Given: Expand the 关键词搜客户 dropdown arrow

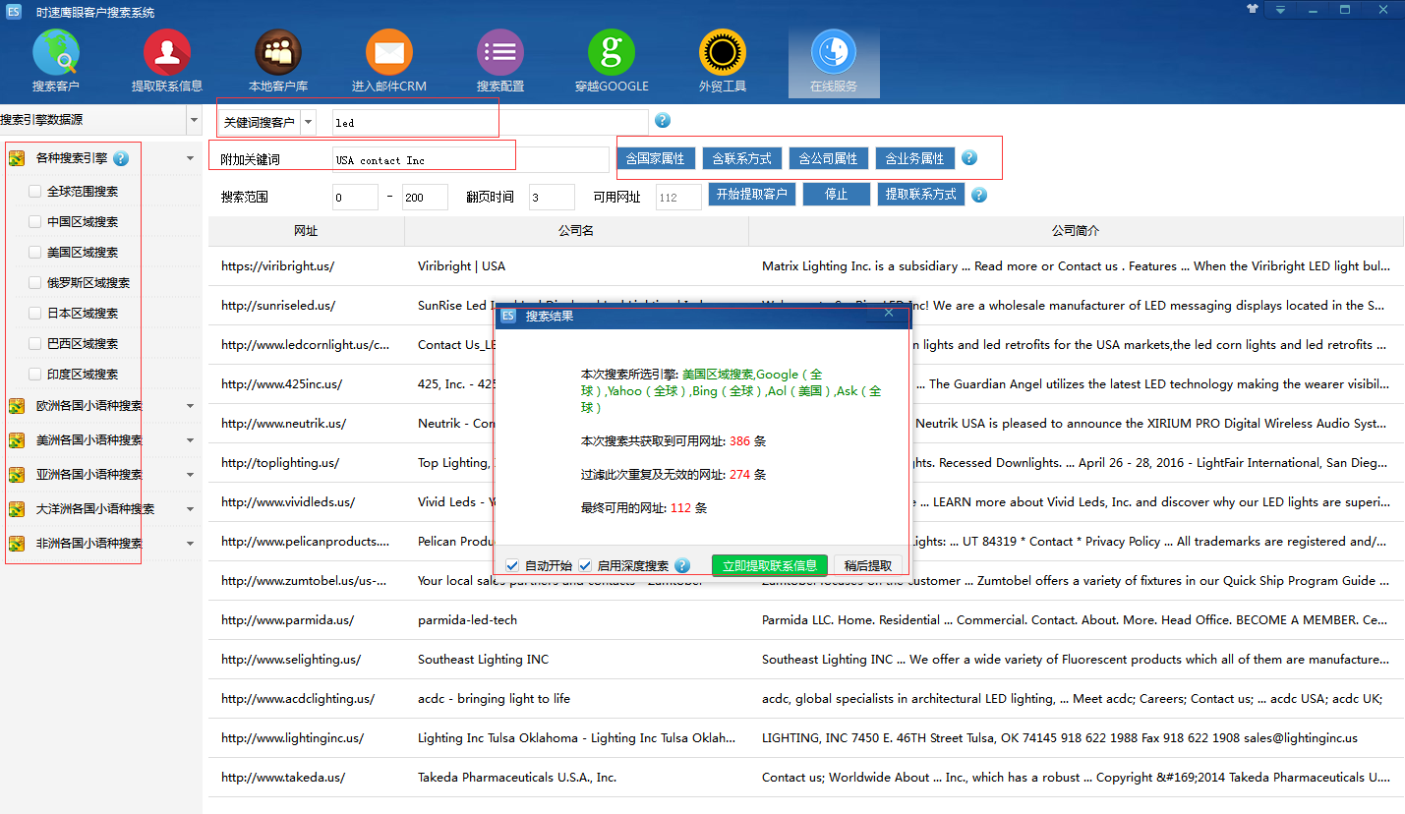Looking at the screenshot, I should point(309,122).
